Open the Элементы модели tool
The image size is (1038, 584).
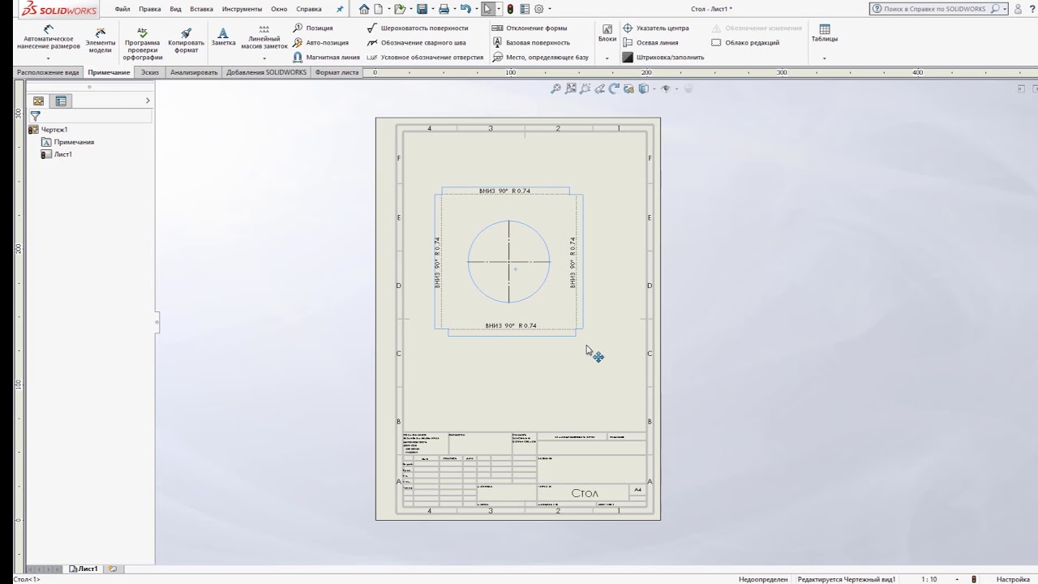tap(101, 39)
